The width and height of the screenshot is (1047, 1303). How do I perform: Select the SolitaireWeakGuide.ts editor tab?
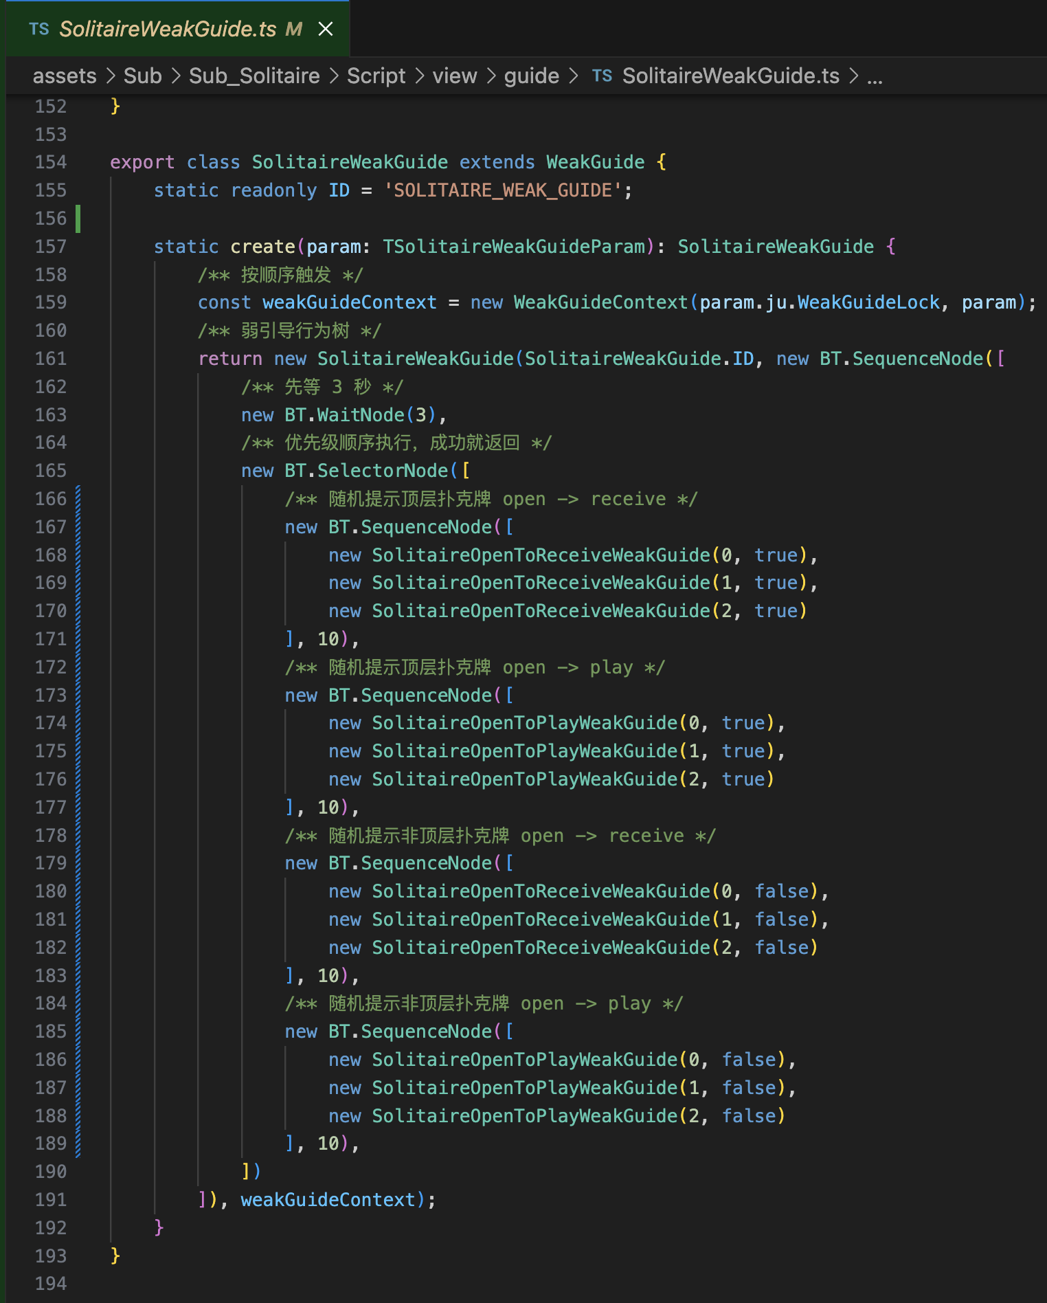click(179, 29)
